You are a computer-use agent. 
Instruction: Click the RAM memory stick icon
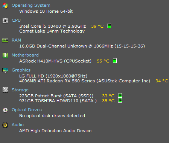[x=5, y=40]
